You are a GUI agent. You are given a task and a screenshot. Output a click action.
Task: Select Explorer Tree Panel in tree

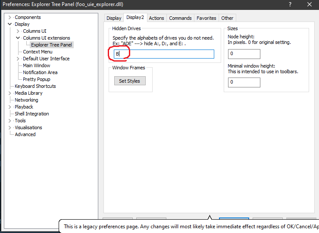[x=51, y=45]
